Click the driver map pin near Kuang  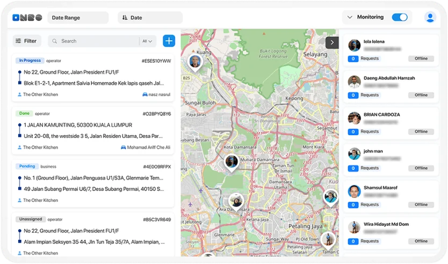195,62
